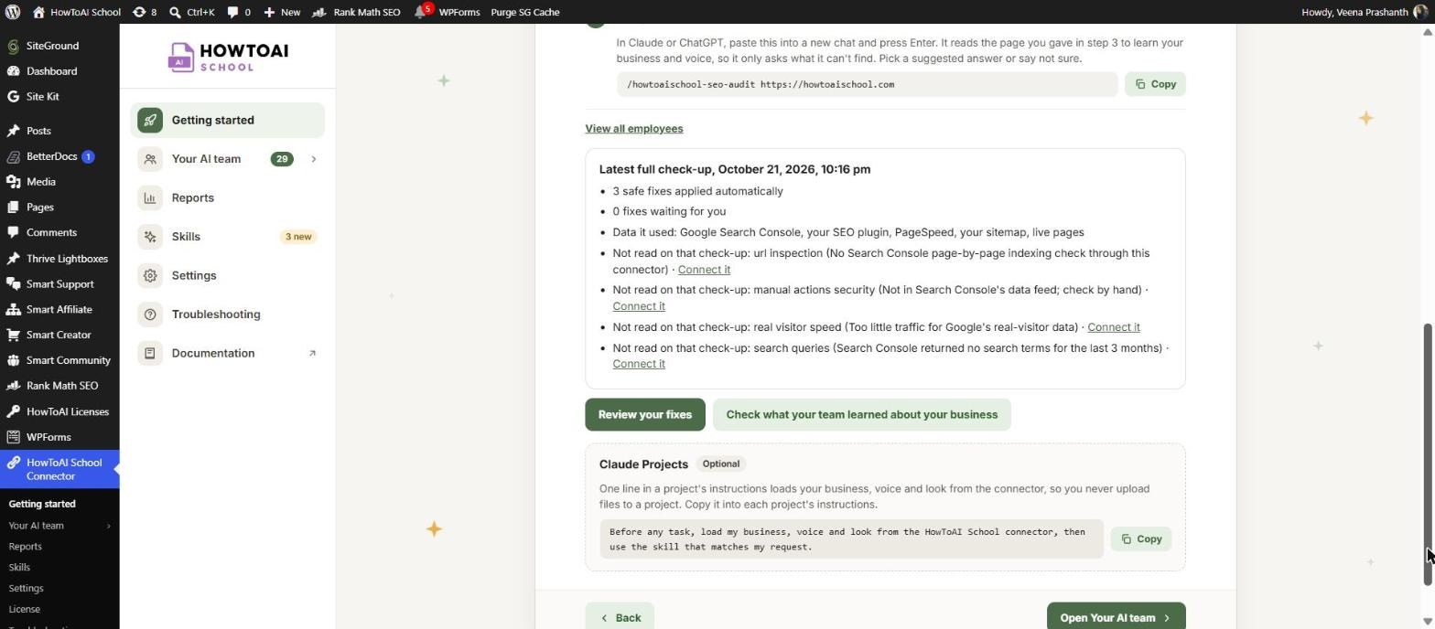Click the Site Kit Google icon

tap(13, 97)
